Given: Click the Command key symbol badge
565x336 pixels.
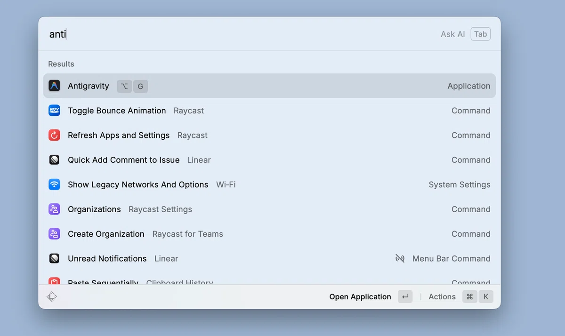Looking at the screenshot, I should tap(469, 296).
